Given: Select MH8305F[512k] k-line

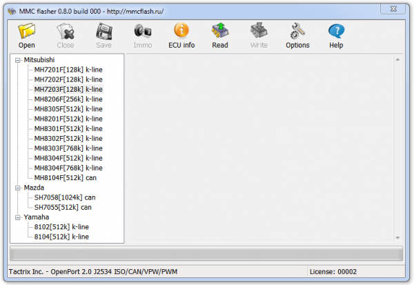Looking at the screenshot, I should point(68,109).
